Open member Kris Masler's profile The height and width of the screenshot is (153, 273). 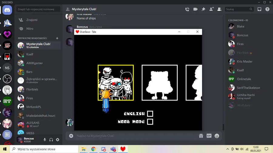pos(248,61)
